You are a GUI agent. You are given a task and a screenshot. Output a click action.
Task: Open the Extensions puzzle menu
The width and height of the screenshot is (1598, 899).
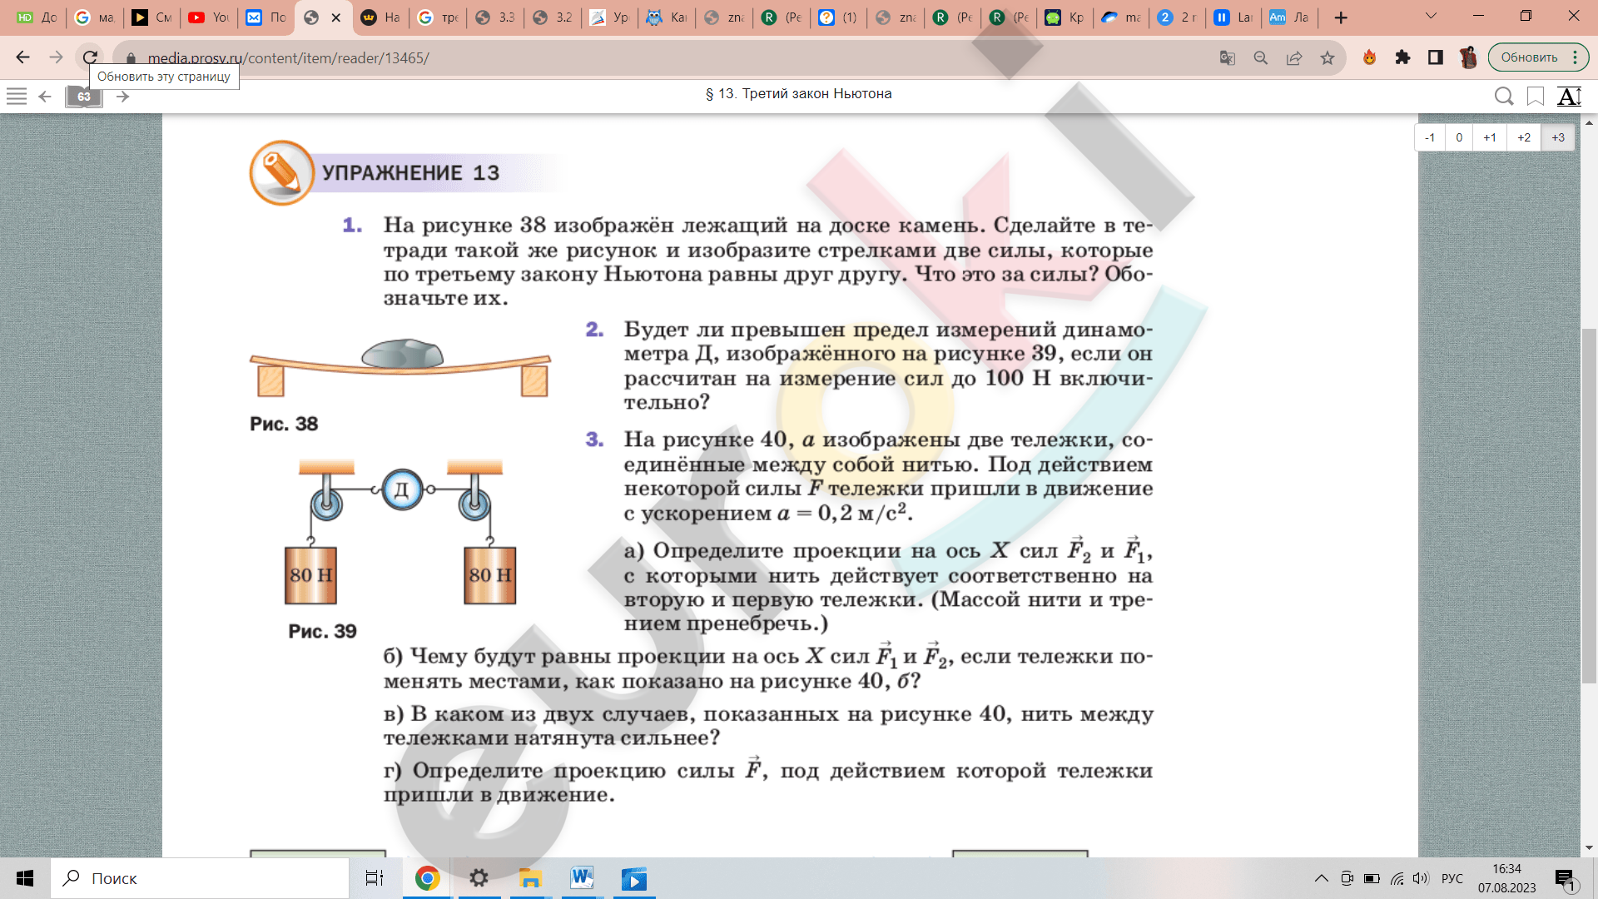click(x=1402, y=57)
